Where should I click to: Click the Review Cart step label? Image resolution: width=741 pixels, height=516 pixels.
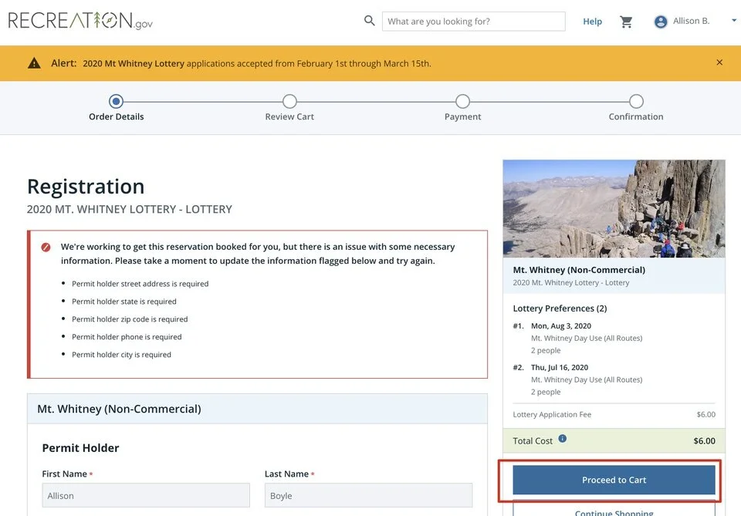(x=289, y=116)
